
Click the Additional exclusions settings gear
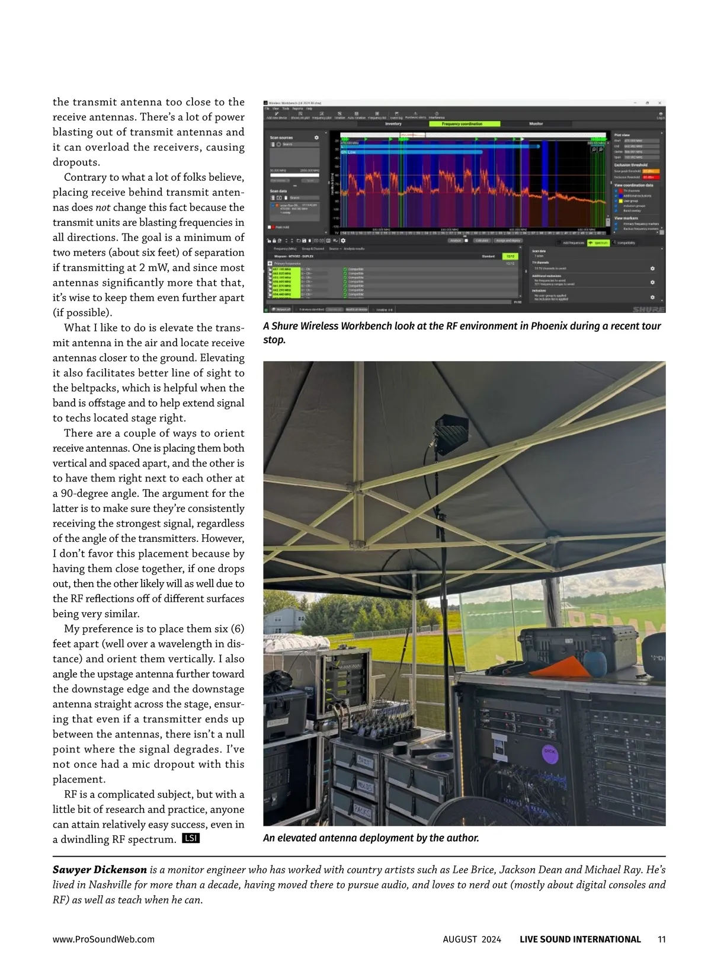652,283
